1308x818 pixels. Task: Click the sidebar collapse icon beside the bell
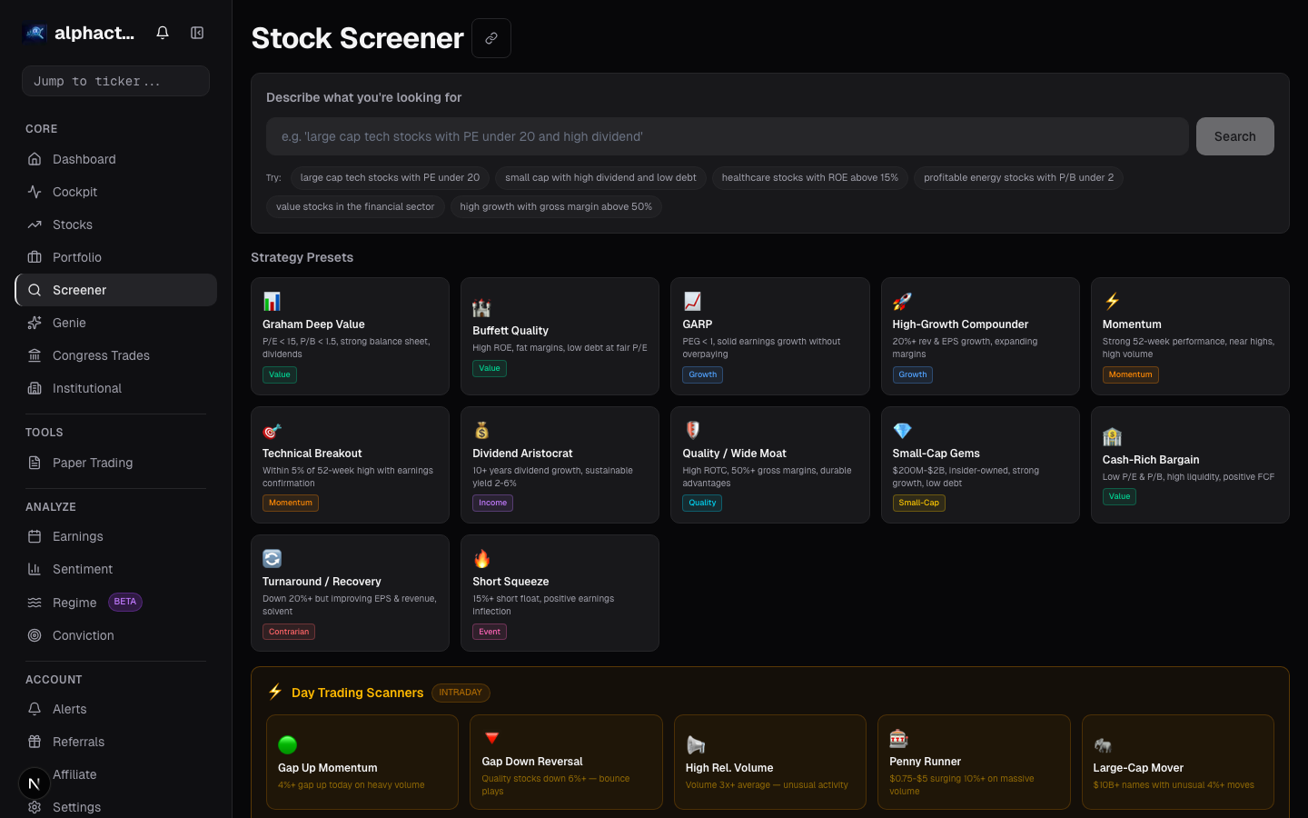pos(197,32)
